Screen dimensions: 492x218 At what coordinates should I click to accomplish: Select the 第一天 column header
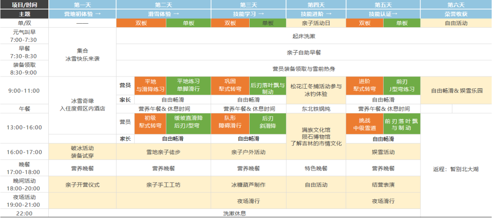pyautogui.click(x=82, y=5)
